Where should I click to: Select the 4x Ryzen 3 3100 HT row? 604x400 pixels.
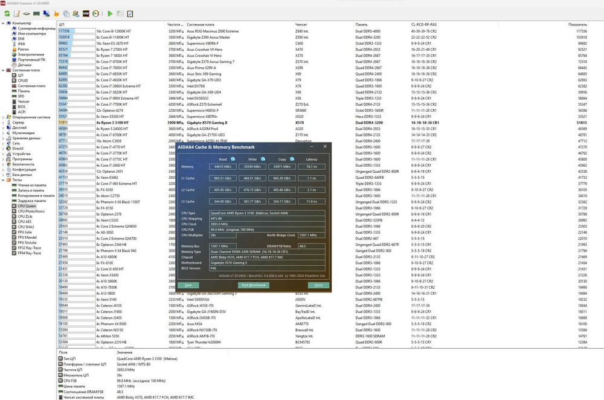coord(323,123)
